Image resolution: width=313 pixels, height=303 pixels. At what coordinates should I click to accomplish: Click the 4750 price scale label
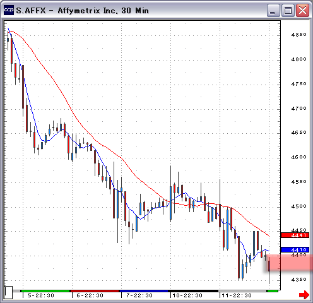[298, 84]
